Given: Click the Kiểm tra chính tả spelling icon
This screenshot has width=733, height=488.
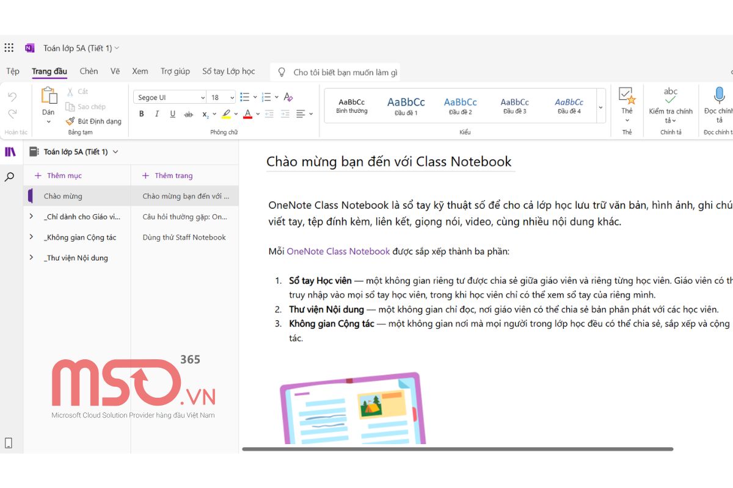Looking at the screenshot, I should coord(671,96).
